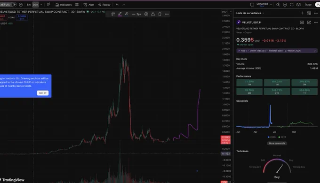Delete the selected drawing with trash icon

pyautogui.click(x=160, y=14)
